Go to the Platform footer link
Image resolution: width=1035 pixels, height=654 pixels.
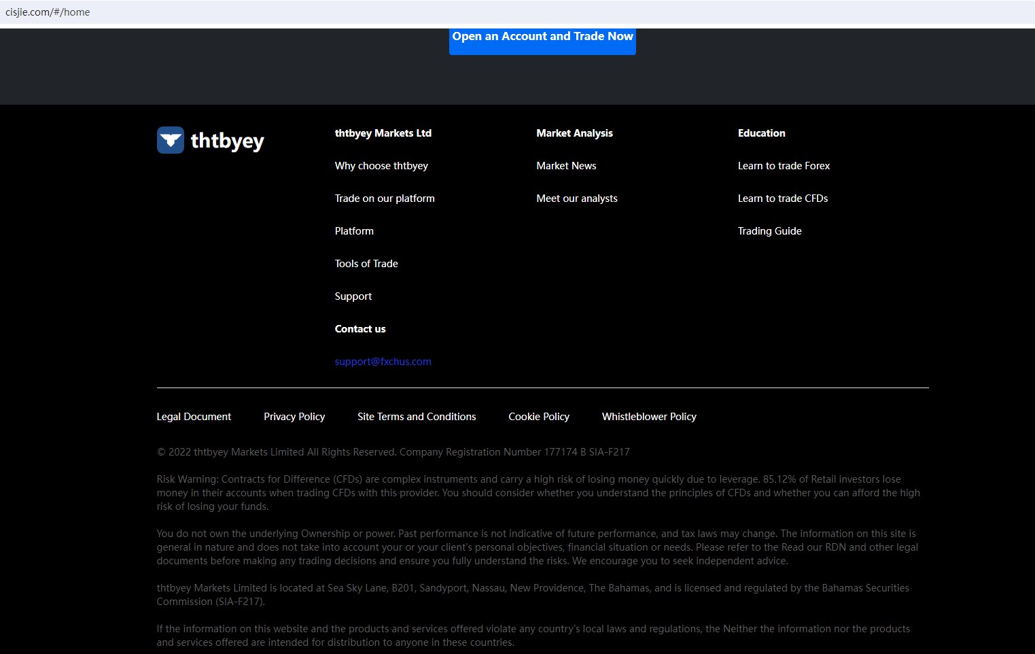[354, 231]
